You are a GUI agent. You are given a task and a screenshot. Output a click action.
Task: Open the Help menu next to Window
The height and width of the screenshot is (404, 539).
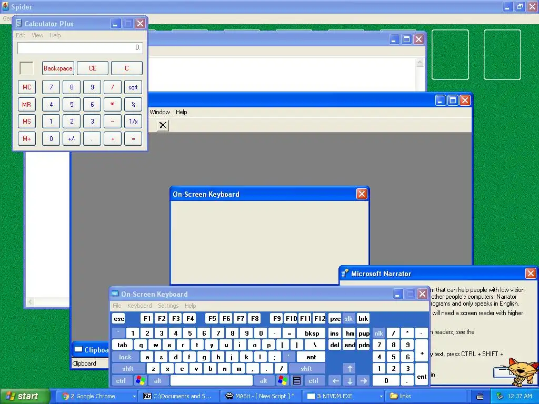tap(182, 112)
